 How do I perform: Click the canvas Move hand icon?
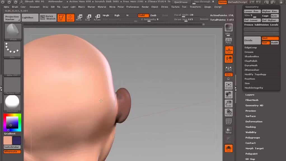coord(229,94)
